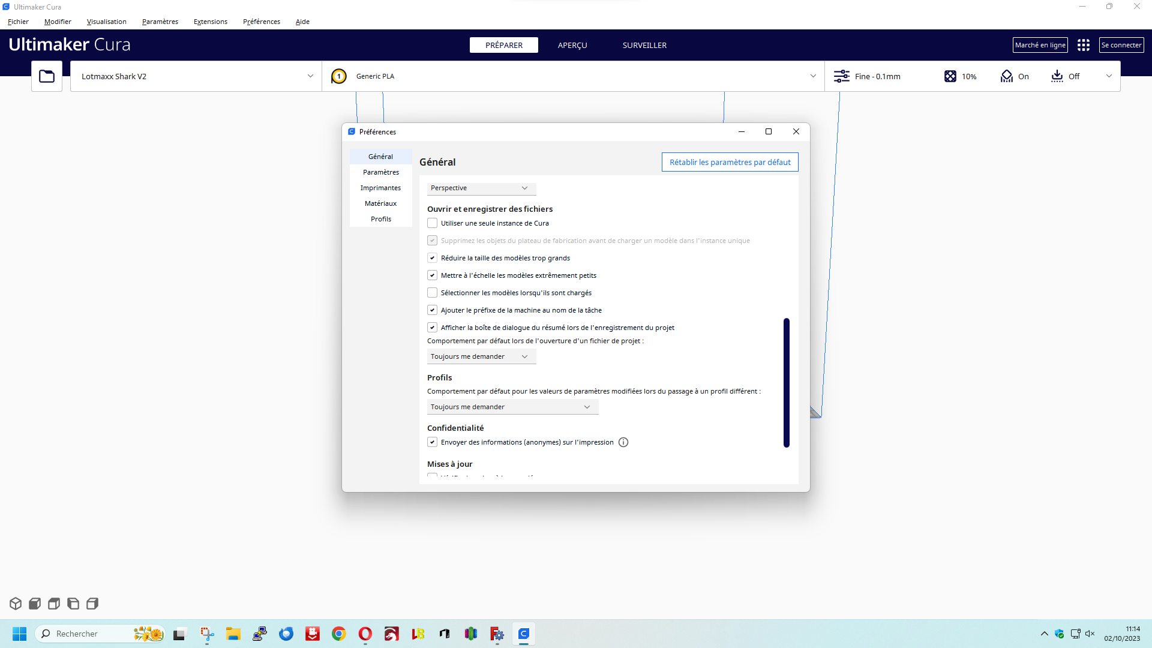Switch to the Imprimantes preferences tab
The height and width of the screenshot is (648, 1152).
point(380,188)
